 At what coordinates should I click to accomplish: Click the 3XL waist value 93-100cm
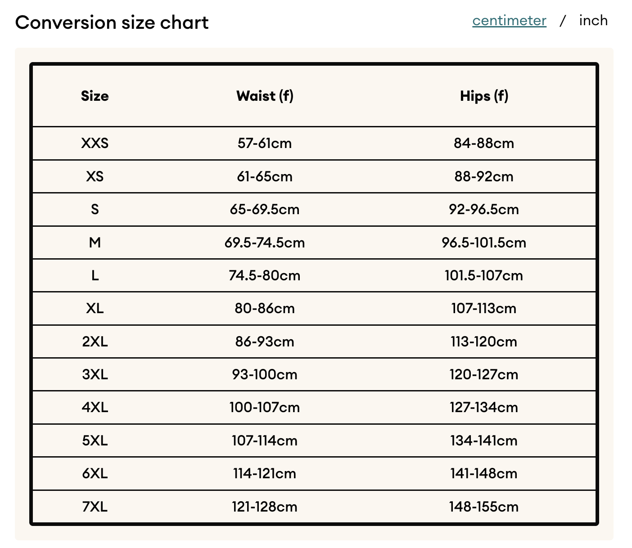(x=265, y=374)
